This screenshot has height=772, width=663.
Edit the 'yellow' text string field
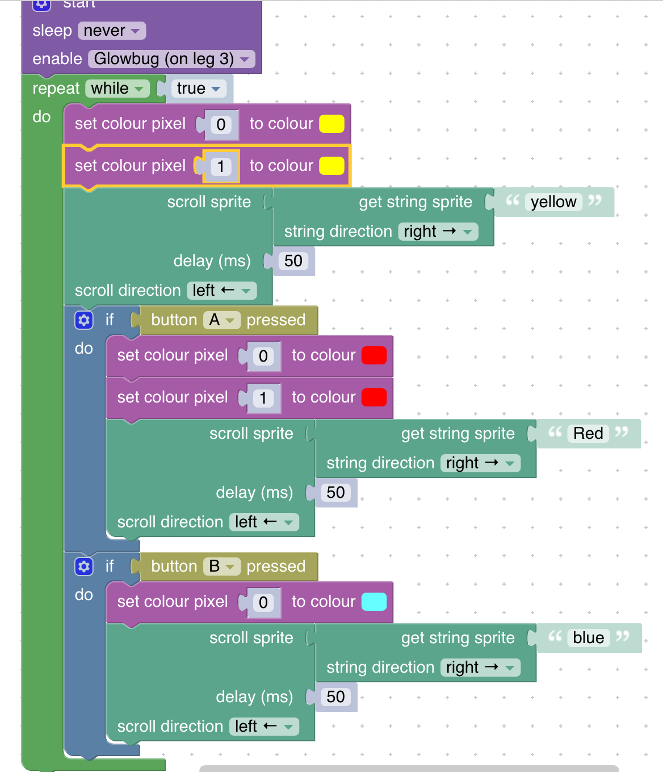coord(552,202)
